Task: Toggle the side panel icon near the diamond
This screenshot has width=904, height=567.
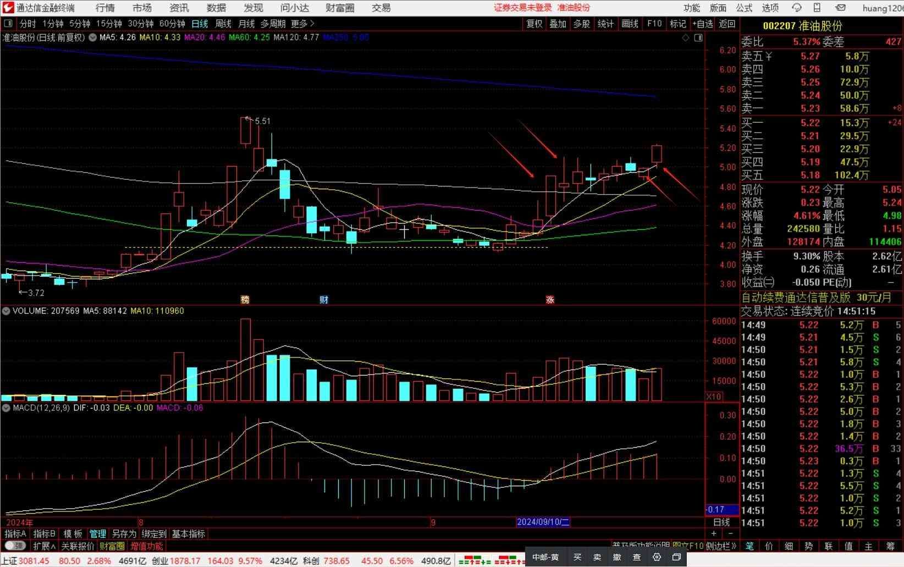Action: point(698,38)
